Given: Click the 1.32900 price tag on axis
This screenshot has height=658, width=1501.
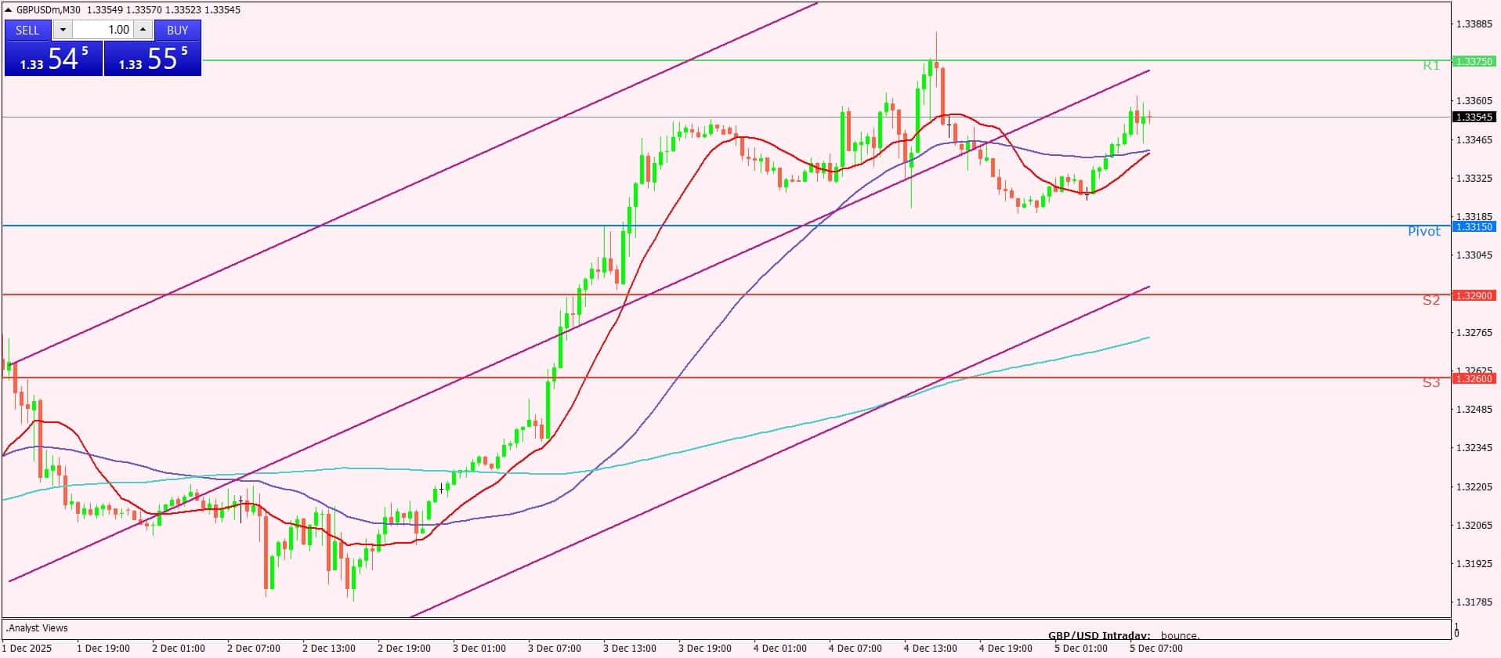Looking at the screenshot, I should click(1474, 295).
